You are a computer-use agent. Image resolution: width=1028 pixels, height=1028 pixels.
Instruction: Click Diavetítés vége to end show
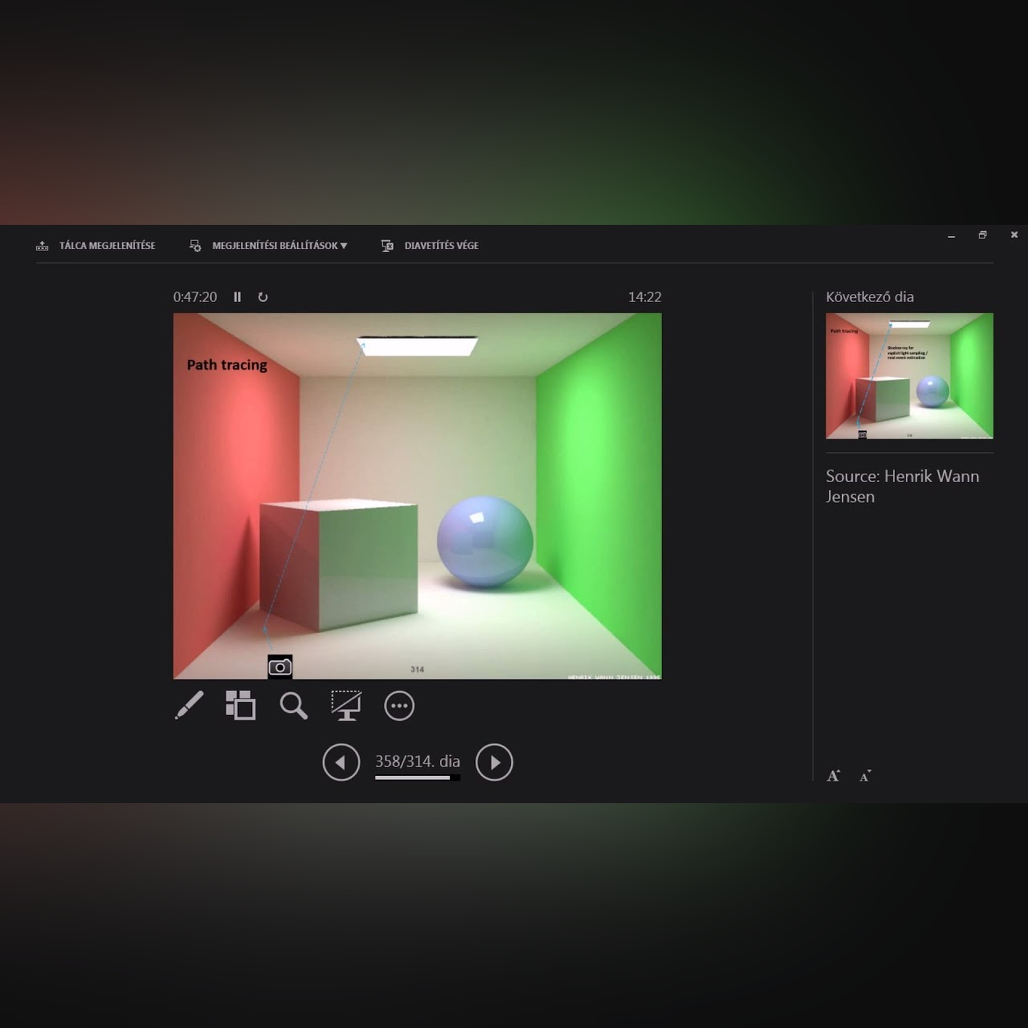[x=430, y=245]
